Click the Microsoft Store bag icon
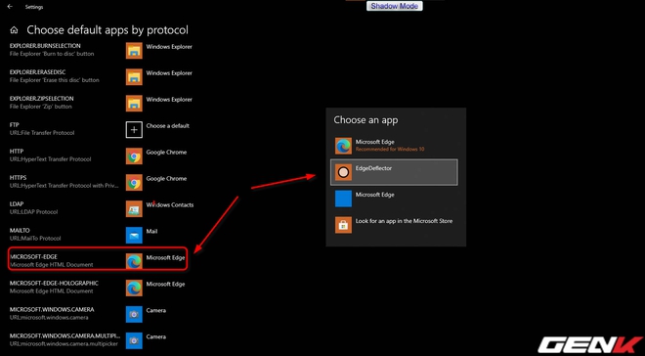 tap(343, 225)
